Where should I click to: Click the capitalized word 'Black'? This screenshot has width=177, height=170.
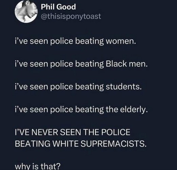(x=116, y=64)
